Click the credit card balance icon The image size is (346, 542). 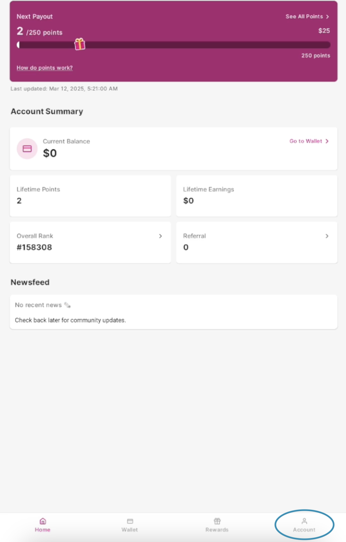(27, 149)
